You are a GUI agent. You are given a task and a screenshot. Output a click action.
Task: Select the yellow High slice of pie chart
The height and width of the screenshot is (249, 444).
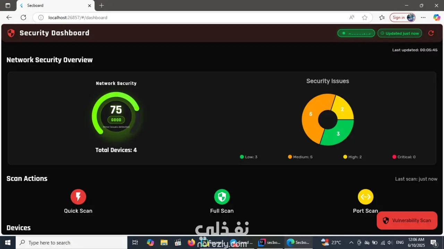coord(343,109)
